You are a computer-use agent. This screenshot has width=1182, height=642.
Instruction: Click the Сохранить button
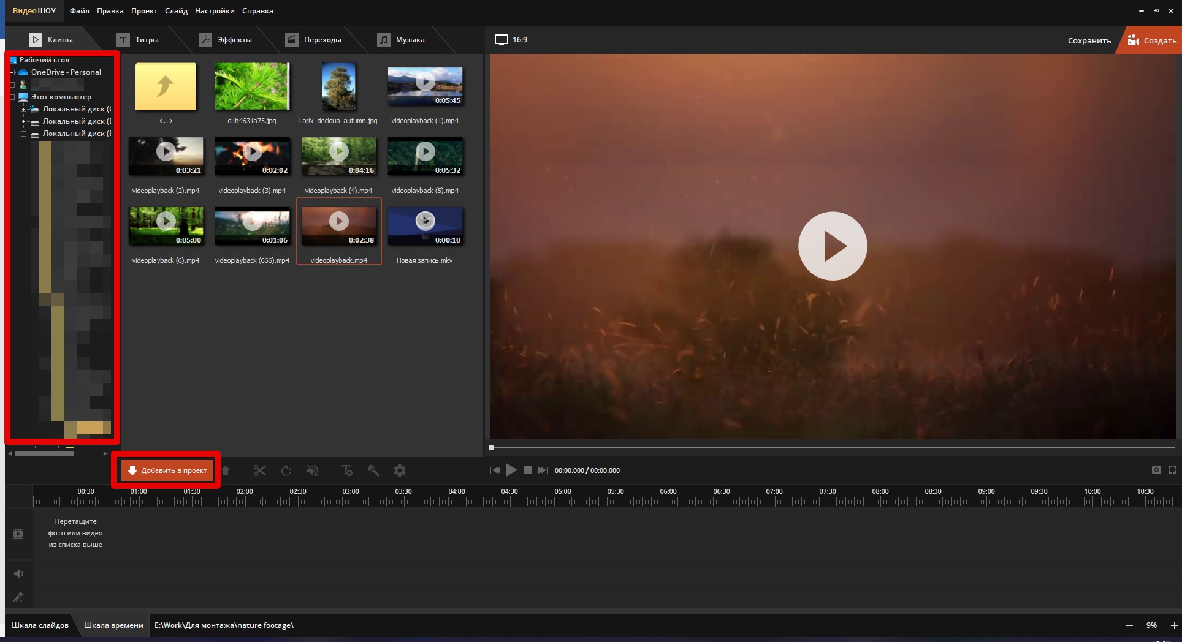(1089, 40)
